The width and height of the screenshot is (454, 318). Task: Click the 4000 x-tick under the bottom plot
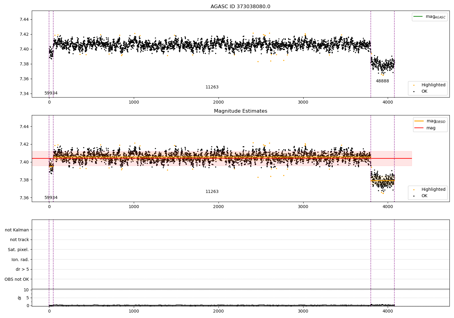388,311
